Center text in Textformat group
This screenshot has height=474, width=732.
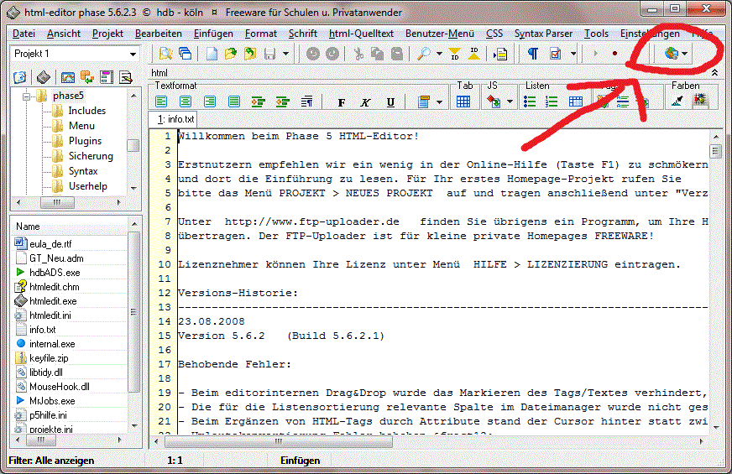(x=186, y=102)
